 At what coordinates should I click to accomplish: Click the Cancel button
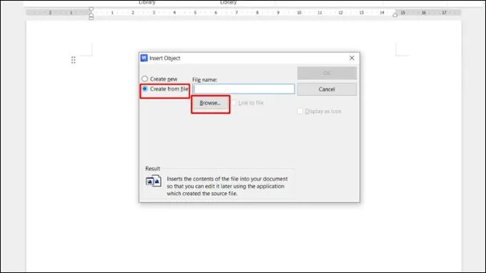[327, 89]
